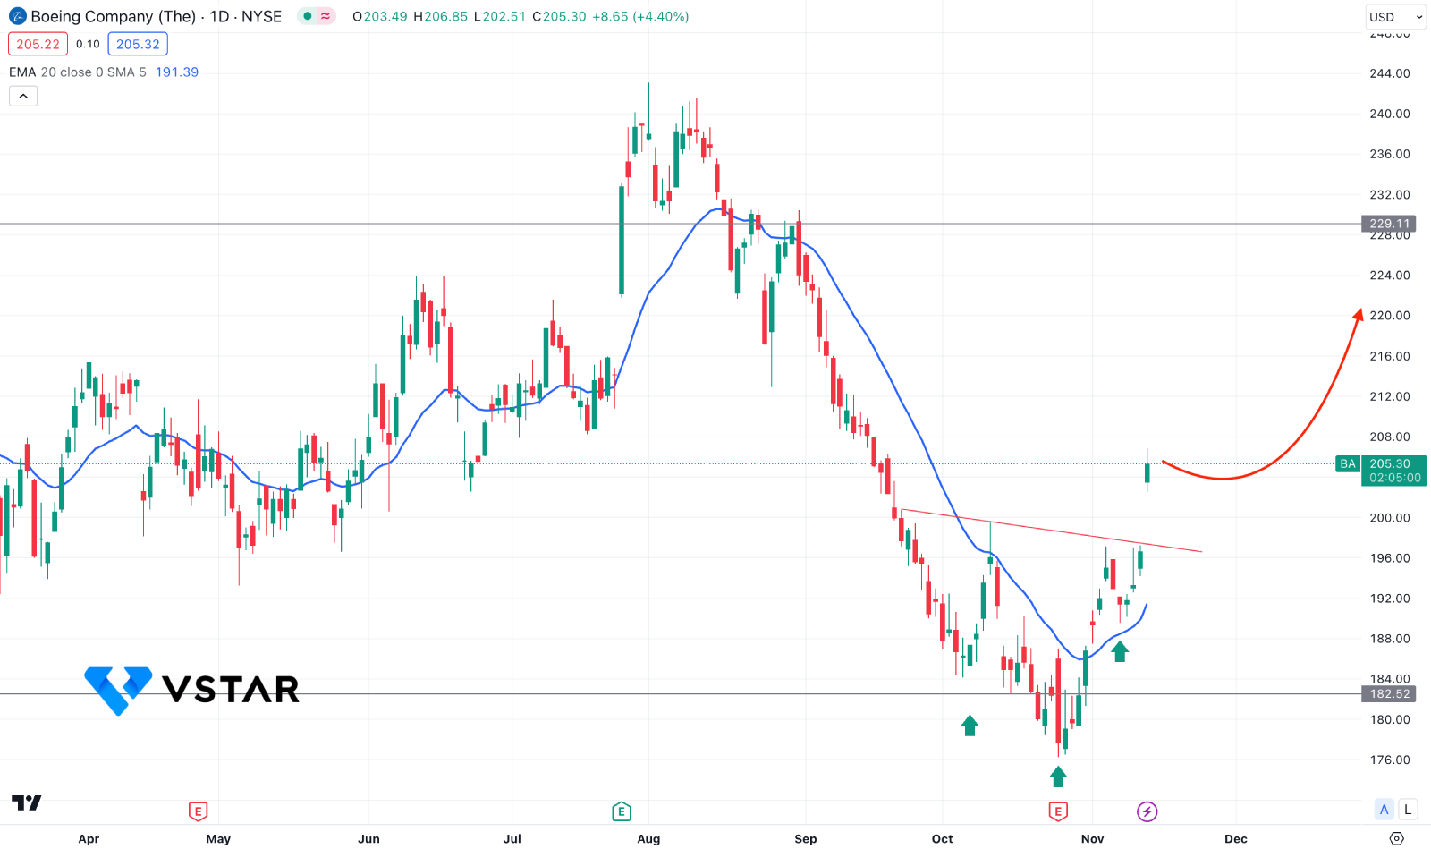
Task: Click the pink approximate data icon
Action: pos(326,16)
